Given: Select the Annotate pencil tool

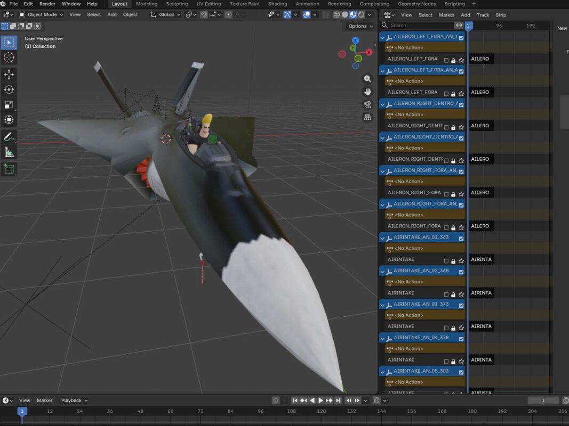Looking at the screenshot, I should pyautogui.click(x=9, y=137).
